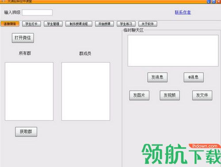Open the 联系作者 contact author link
The image size is (221, 167).
tap(183, 12)
